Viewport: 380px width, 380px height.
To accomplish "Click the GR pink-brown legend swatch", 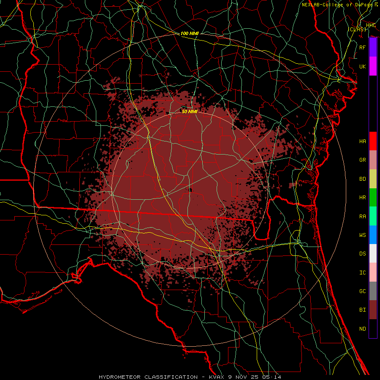I will coord(373,160).
